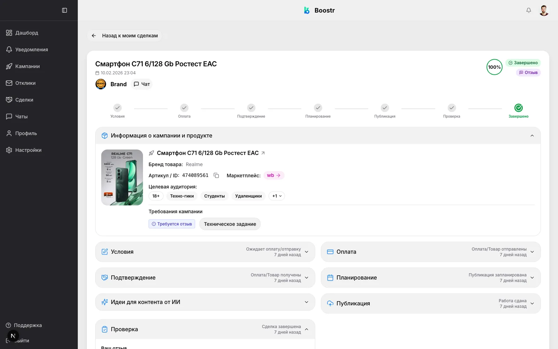Click the Brand avatar icon
The height and width of the screenshot is (349, 558).
[x=101, y=84]
